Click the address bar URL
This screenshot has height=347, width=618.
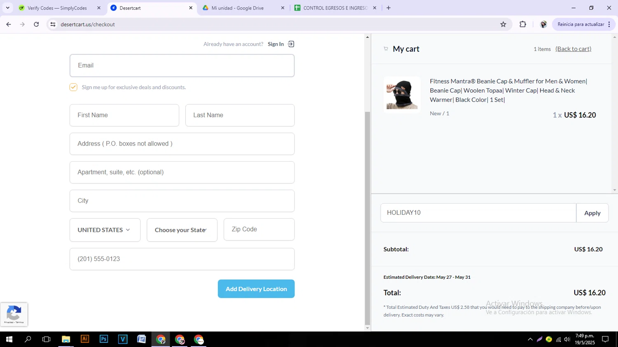tap(88, 24)
